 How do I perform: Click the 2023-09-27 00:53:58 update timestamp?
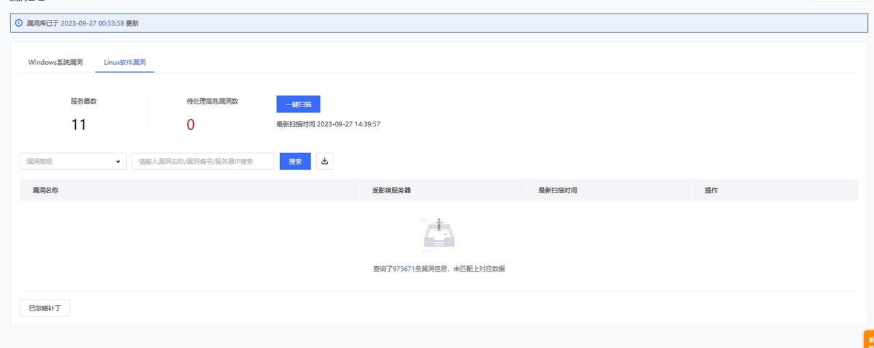click(92, 23)
